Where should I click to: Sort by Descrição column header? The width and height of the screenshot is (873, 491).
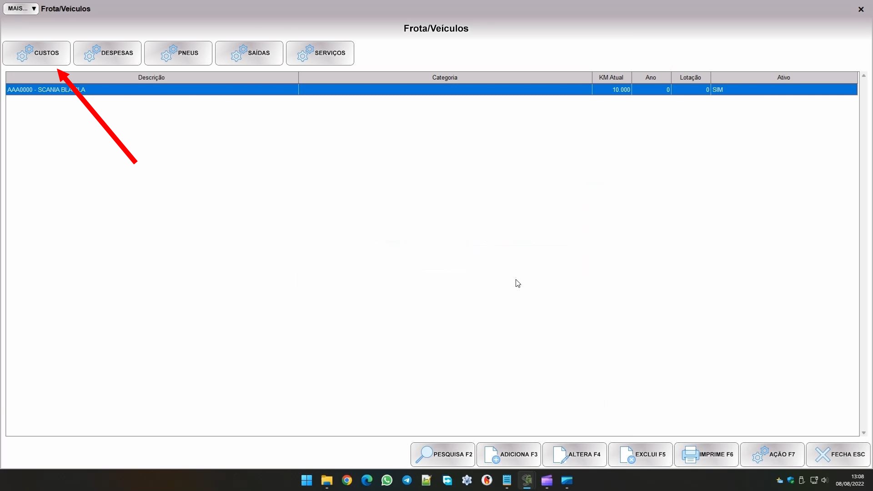[151, 77]
